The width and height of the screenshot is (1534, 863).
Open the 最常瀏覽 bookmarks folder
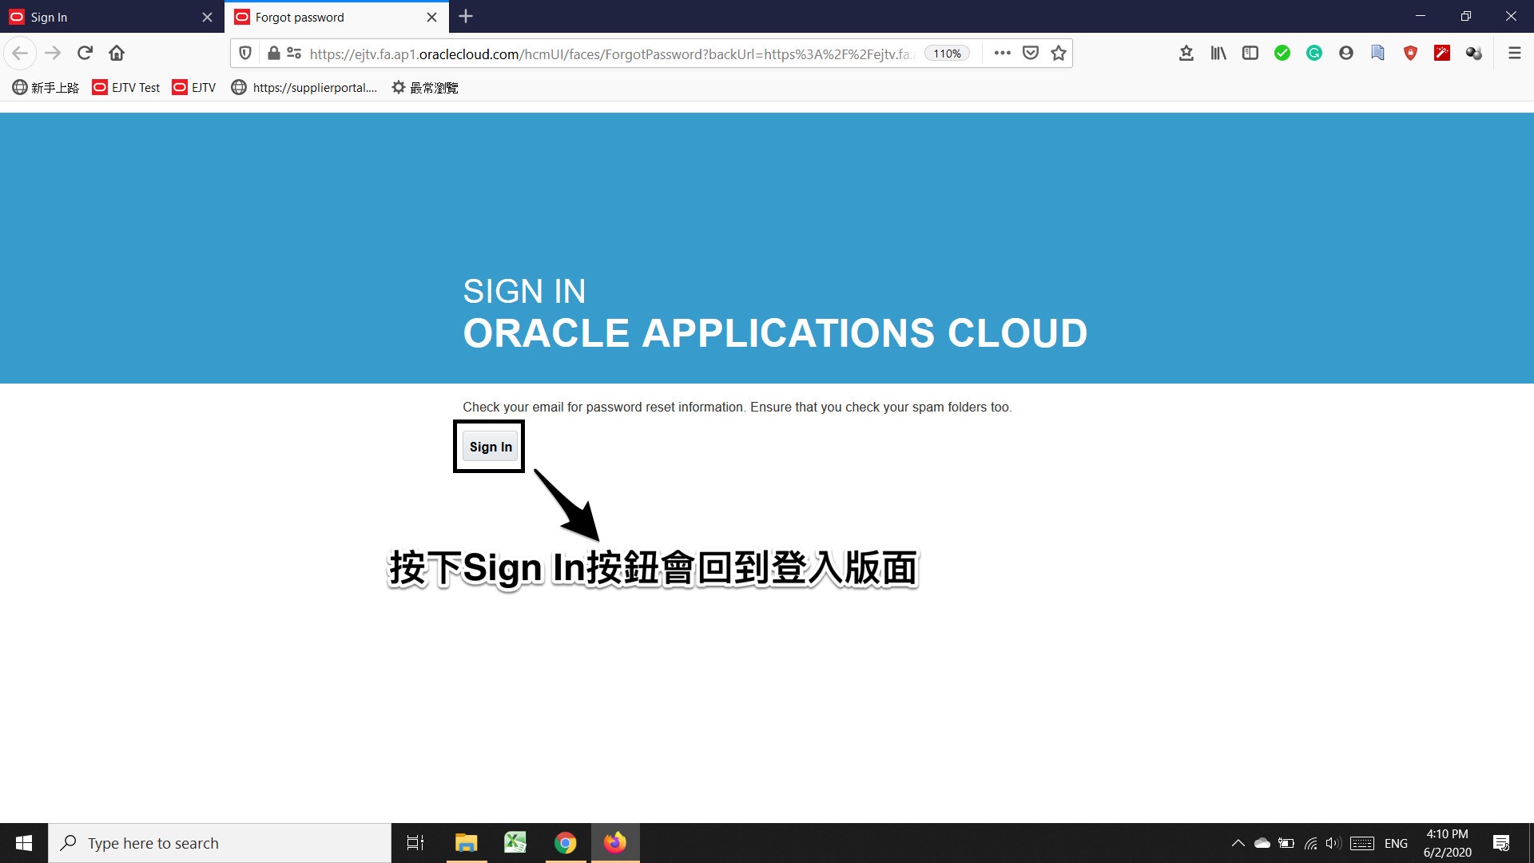point(424,87)
